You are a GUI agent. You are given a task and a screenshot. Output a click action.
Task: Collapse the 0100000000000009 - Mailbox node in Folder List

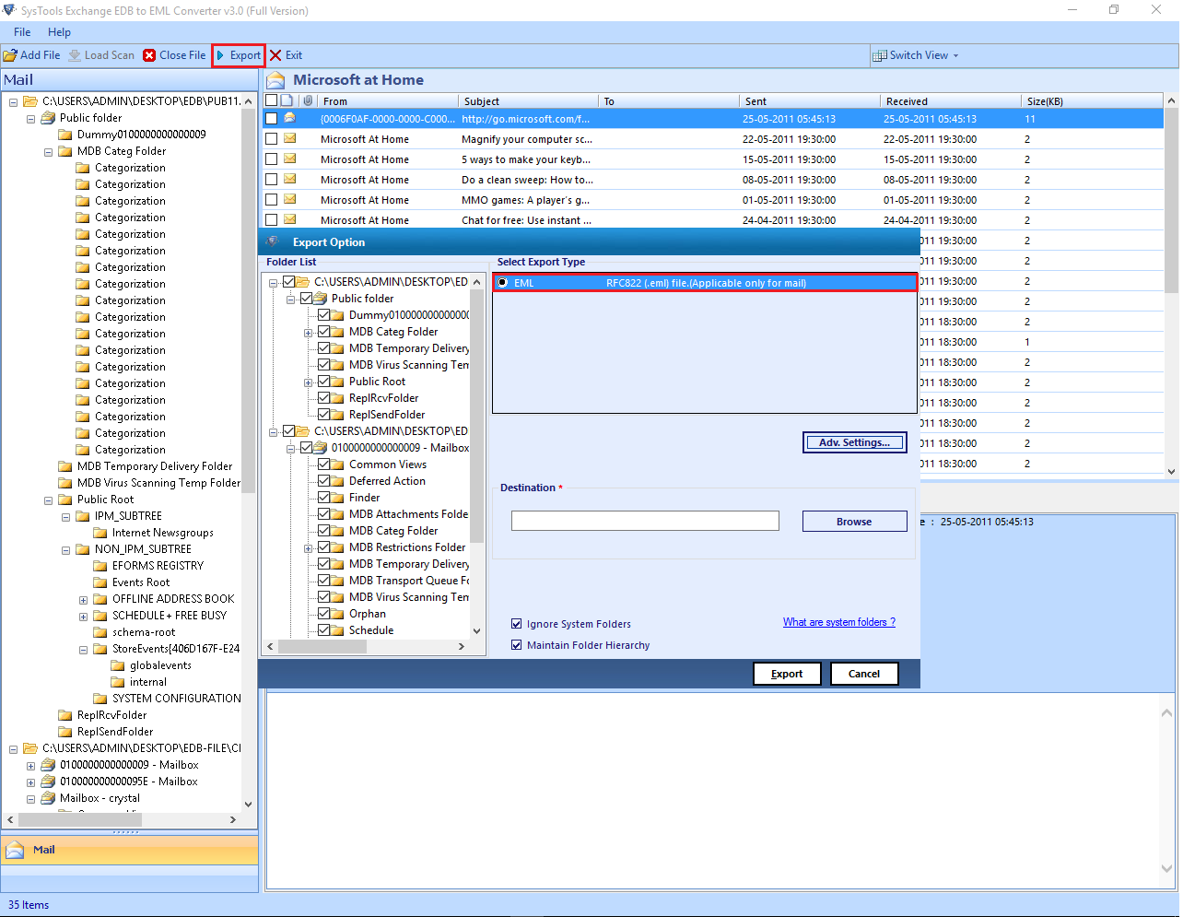click(291, 449)
